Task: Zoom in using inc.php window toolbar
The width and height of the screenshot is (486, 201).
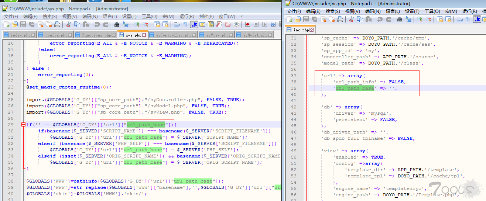Action: (420, 19)
